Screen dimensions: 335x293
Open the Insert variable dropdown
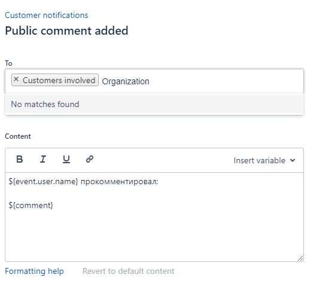pyautogui.click(x=264, y=160)
